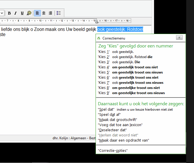
Task: Toggle underline formatting in the toolbar
Action: 22,13
